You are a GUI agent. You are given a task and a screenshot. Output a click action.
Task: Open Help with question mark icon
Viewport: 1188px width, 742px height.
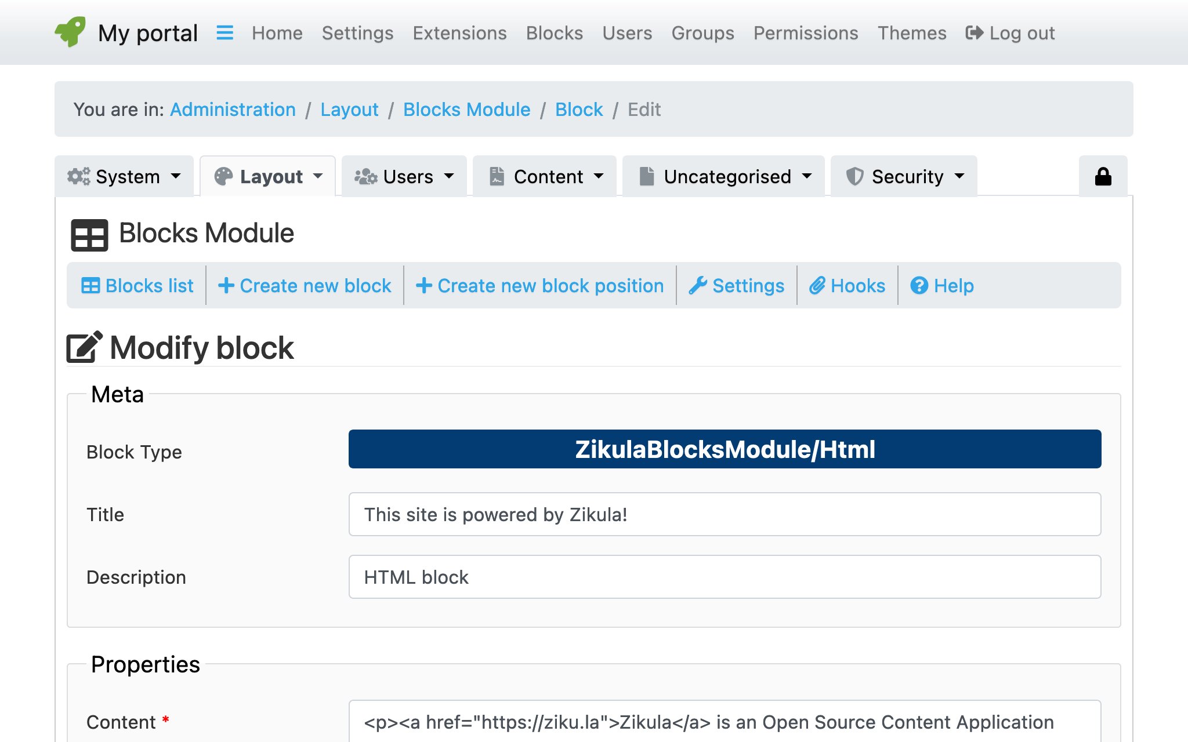(941, 286)
